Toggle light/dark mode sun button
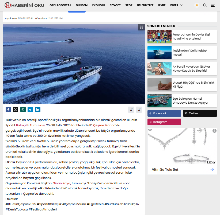This screenshot has width=220, height=215. [197, 5]
